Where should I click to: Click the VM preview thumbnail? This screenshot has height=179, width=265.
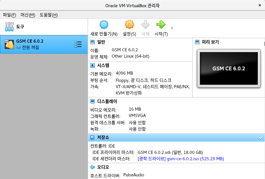point(229,68)
